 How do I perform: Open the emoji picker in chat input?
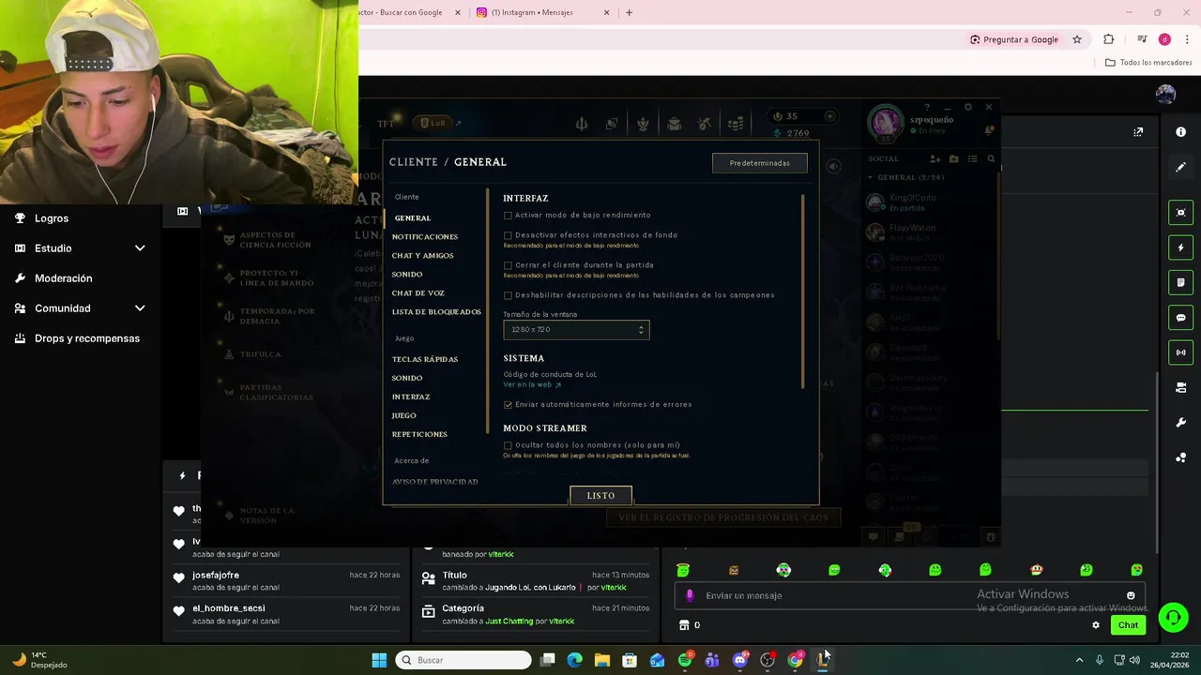(1131, 595)
